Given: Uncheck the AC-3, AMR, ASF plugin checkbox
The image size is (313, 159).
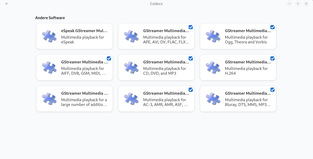Looking at the screenshot, I should (191, 90).
